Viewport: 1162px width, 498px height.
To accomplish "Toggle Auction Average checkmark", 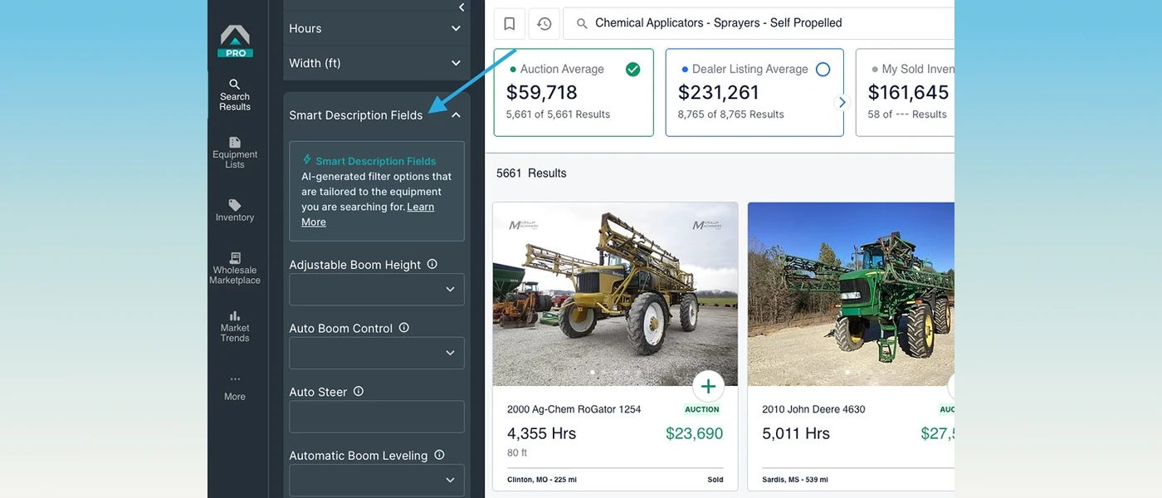I will [633, 69].
